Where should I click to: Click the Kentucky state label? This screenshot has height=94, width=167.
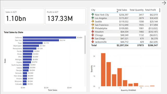pos(19,73)
